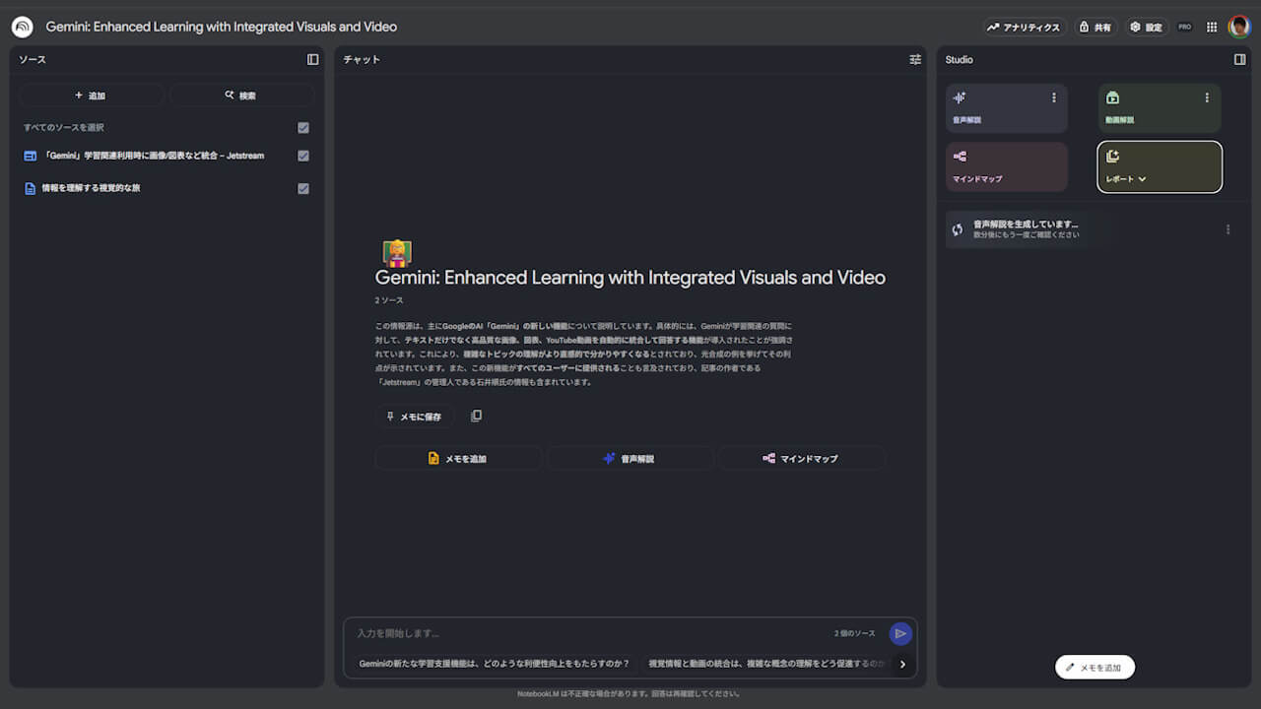Screen dimensions: 1261x709
Task: Click document icon beside 情報を理解する視覚的な旅
Action: coord(30,188)
